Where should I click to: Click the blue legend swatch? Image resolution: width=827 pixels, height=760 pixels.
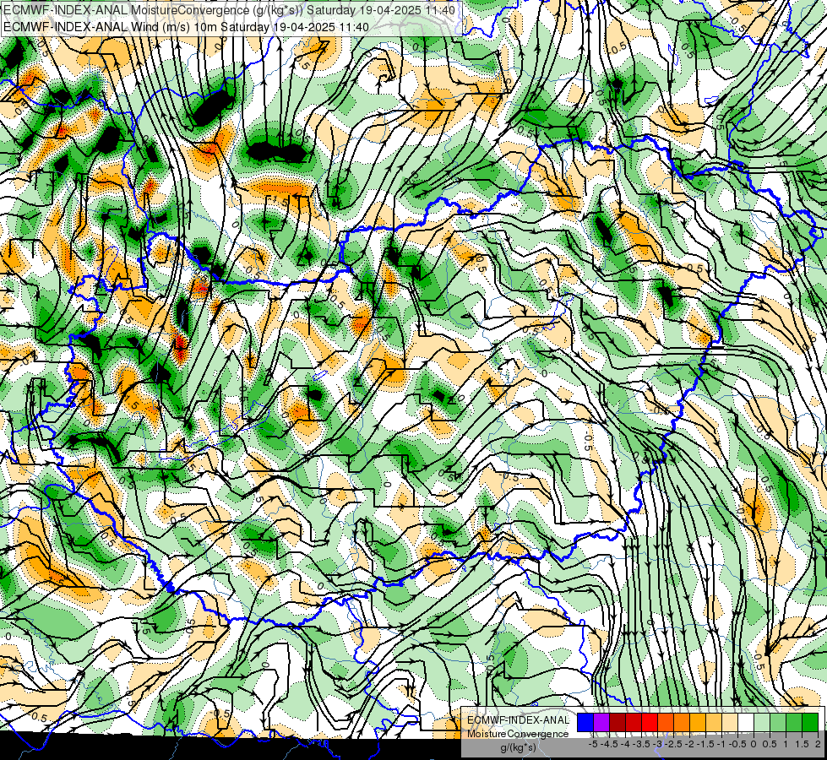585,722
